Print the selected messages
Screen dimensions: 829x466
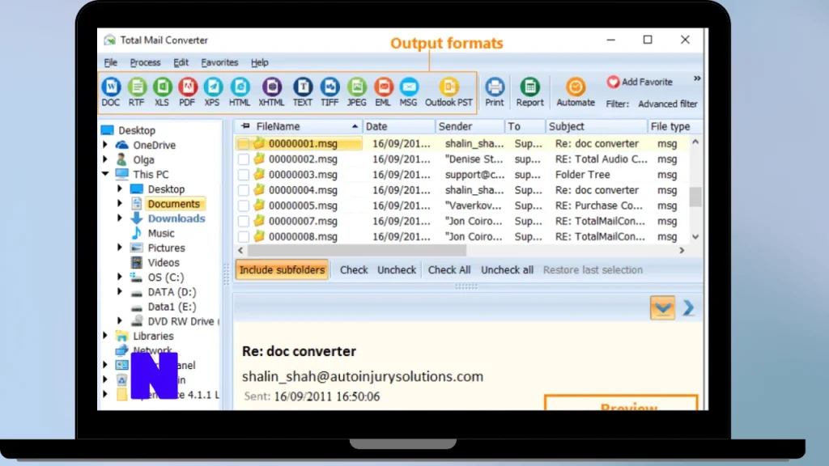(x=495, y=92)
